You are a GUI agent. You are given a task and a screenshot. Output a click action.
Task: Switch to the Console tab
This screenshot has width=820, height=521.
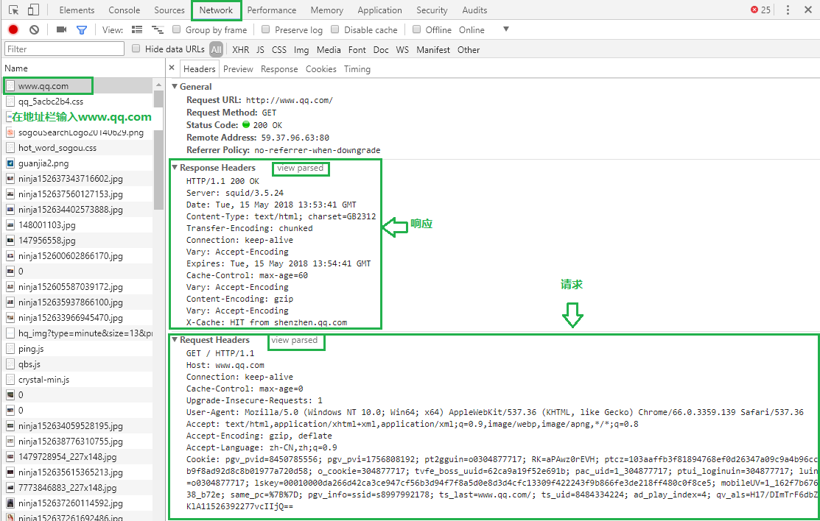pyautogui.click(x=124, y=10)
